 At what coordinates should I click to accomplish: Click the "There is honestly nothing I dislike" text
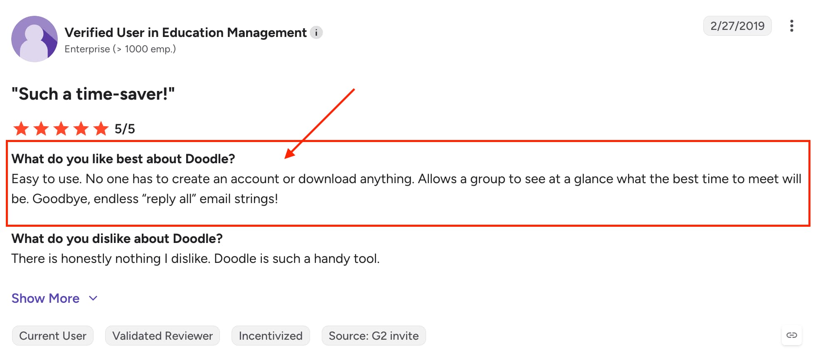(x=195, y=258)
